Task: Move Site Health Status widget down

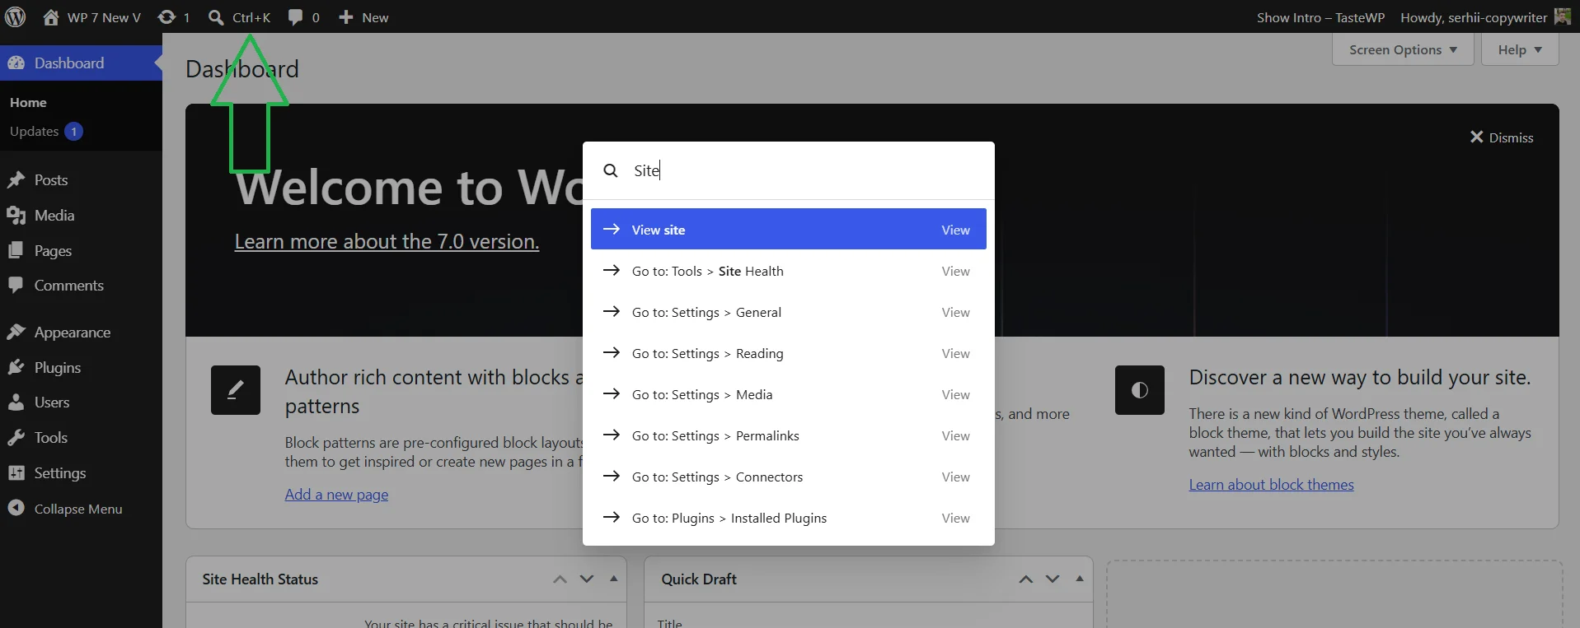Action: point(587,579)
